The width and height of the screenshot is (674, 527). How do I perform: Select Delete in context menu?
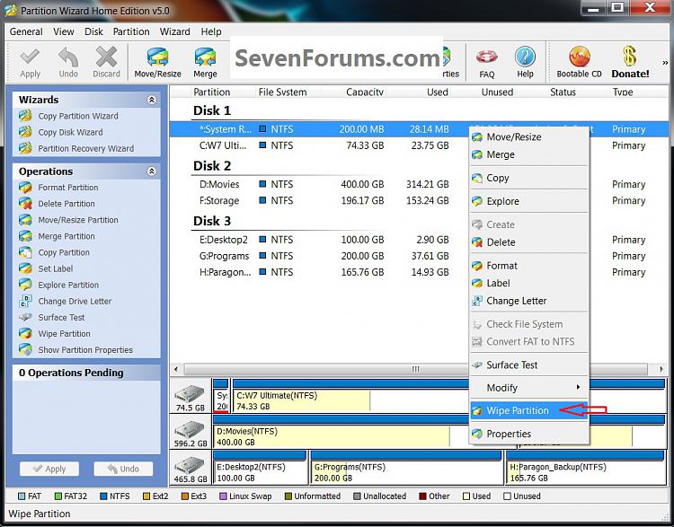click(528, 242)
